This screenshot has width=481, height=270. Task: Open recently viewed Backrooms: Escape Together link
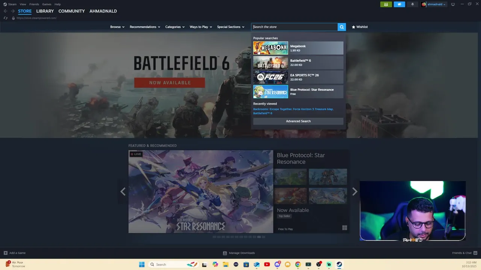point(272,109)
